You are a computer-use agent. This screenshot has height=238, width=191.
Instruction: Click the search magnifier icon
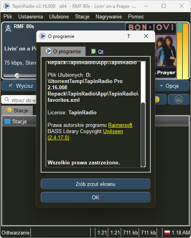[7, 99]
